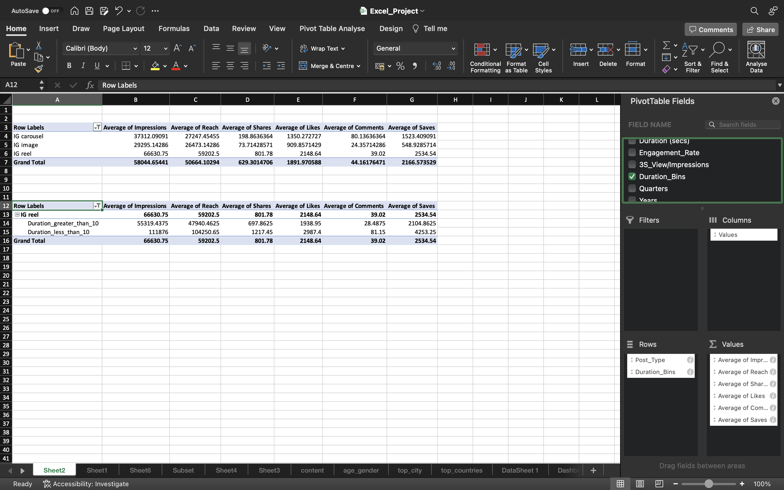
Task: Click the yellow fill colour swatch
Action: pyautogui.click(x=155, y=66)
